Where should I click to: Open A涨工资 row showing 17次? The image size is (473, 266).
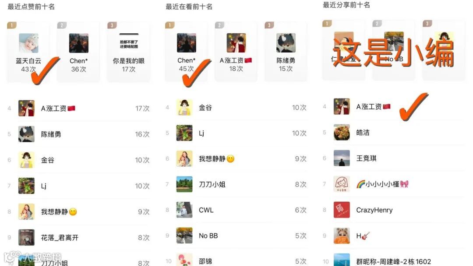[78, 108]
